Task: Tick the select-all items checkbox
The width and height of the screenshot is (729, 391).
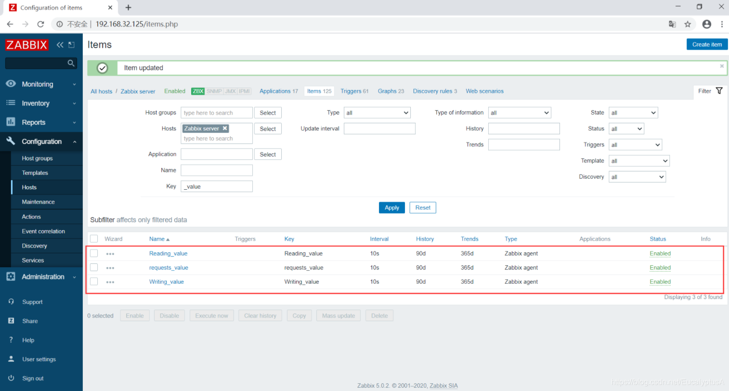Action: (94, 239)
